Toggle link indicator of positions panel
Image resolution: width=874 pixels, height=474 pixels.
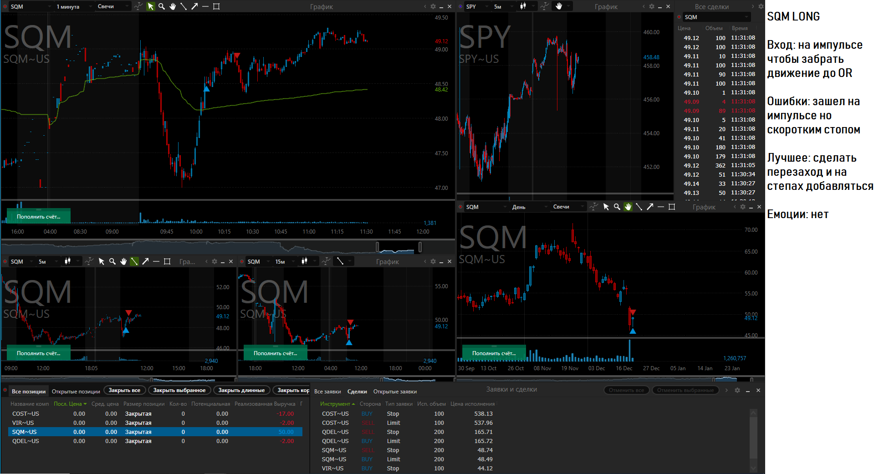click(5, 391)
